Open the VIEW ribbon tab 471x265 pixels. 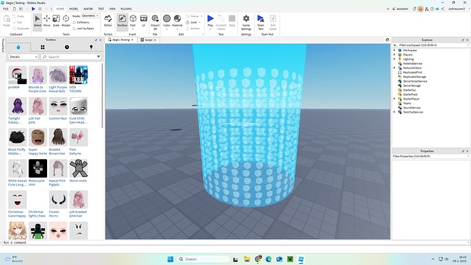(x=113, y=9)
